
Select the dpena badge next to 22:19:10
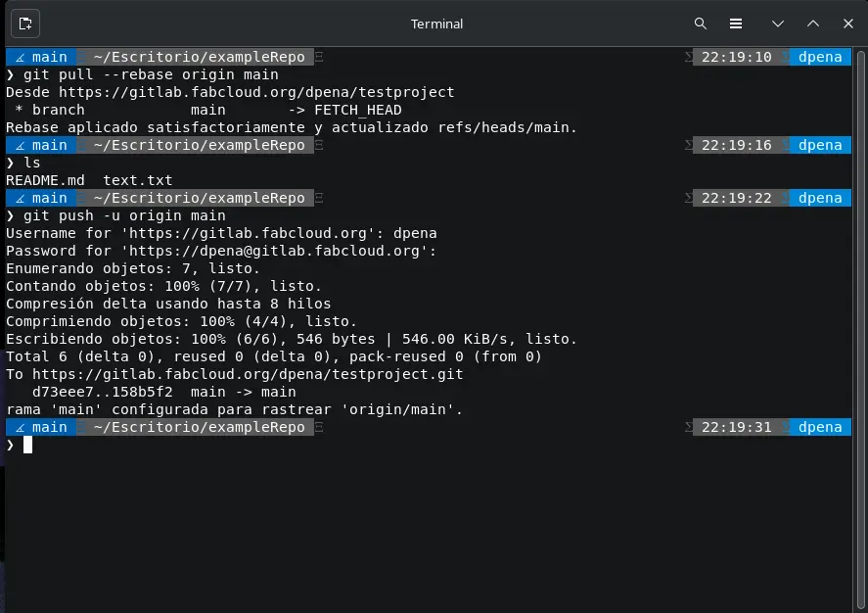tap(821, 57)
